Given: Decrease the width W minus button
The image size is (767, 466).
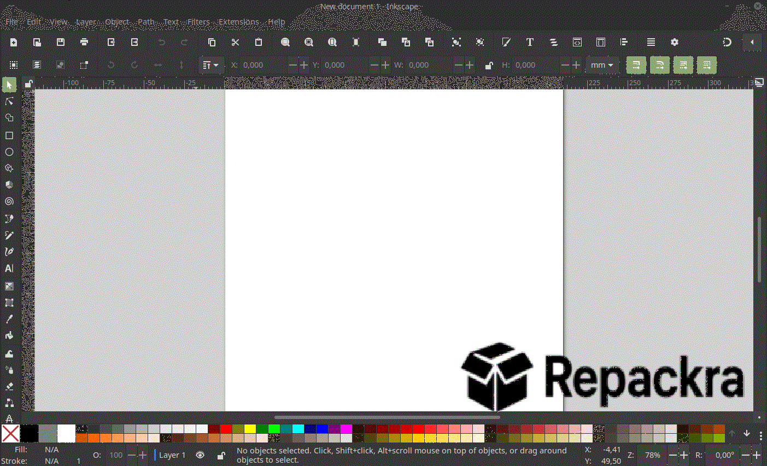Looking at the screenshot, I should (458, 65).
